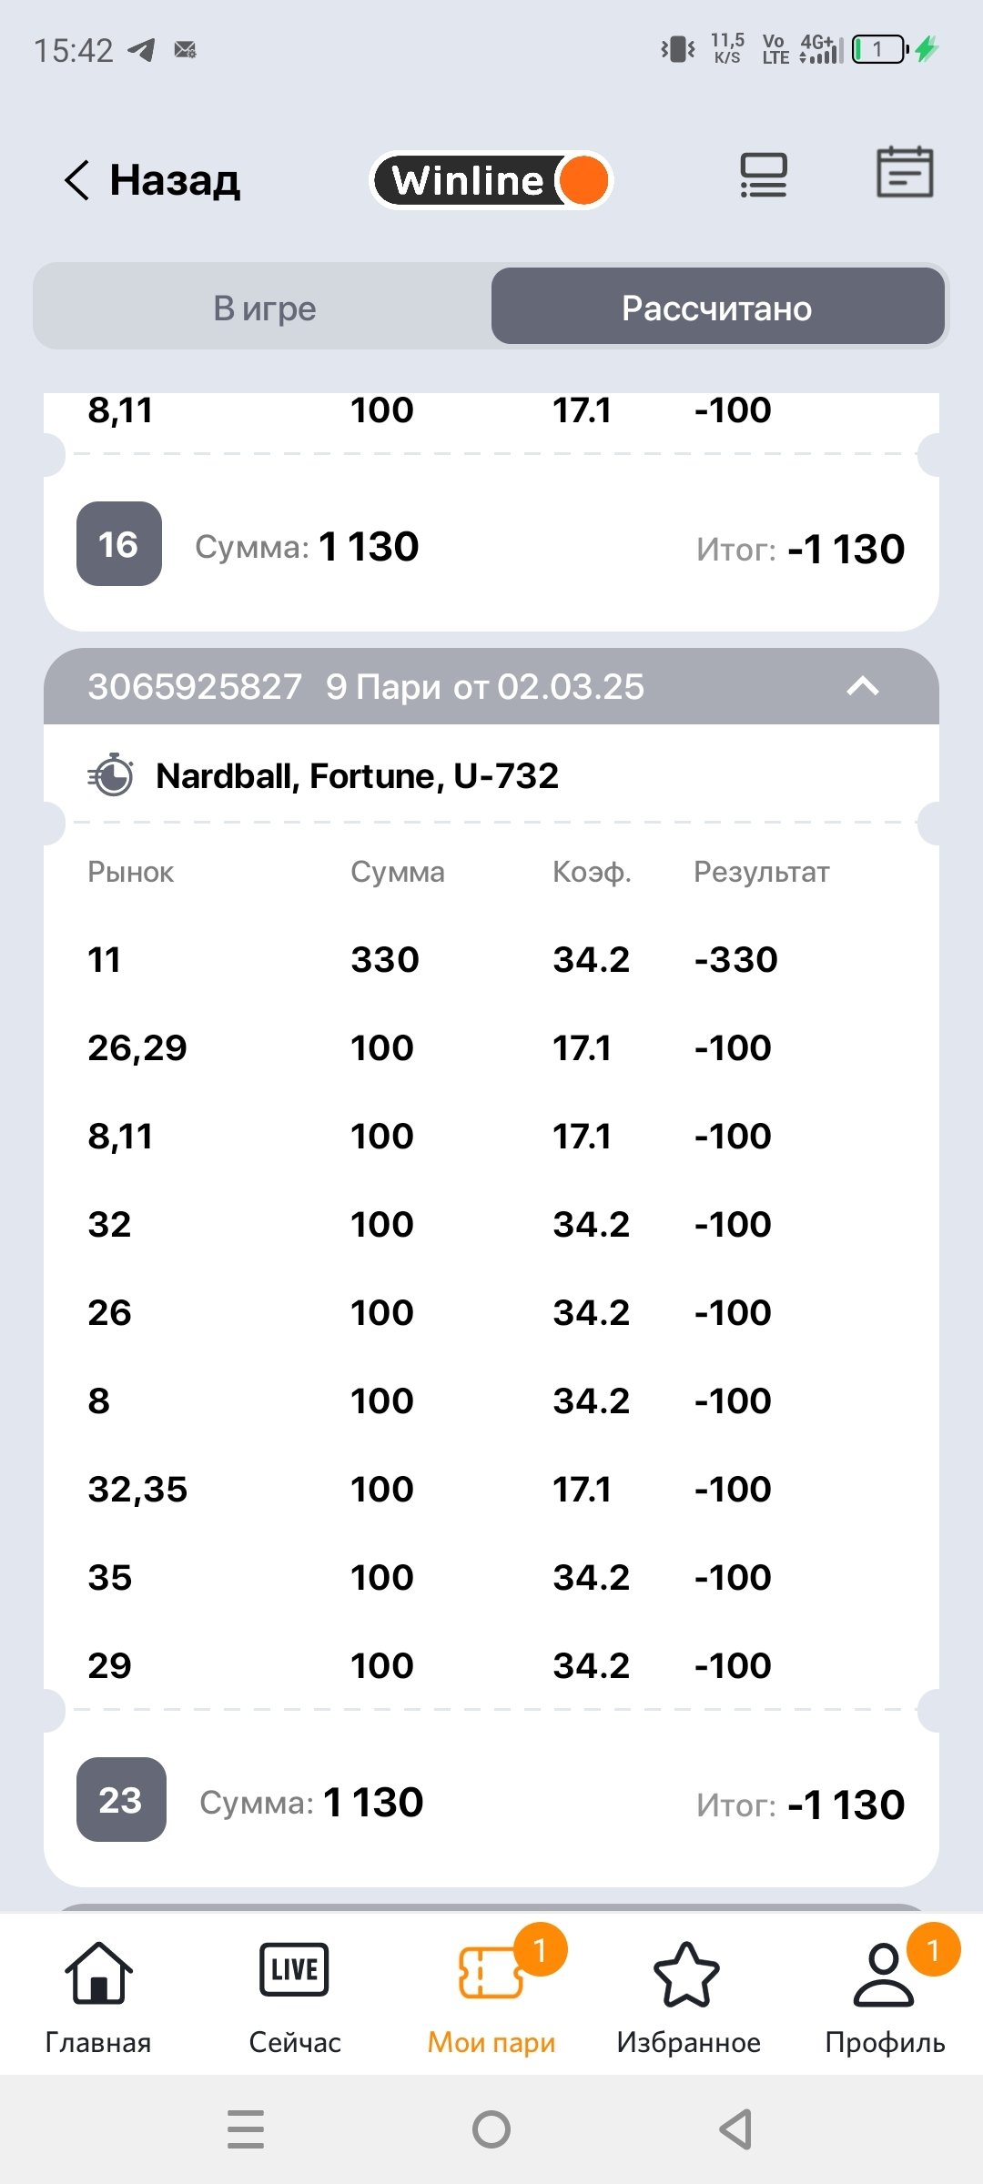Viewport: 983px width, 2184px height.
Task: Select the Рассчитано tab
Action: 717,308
